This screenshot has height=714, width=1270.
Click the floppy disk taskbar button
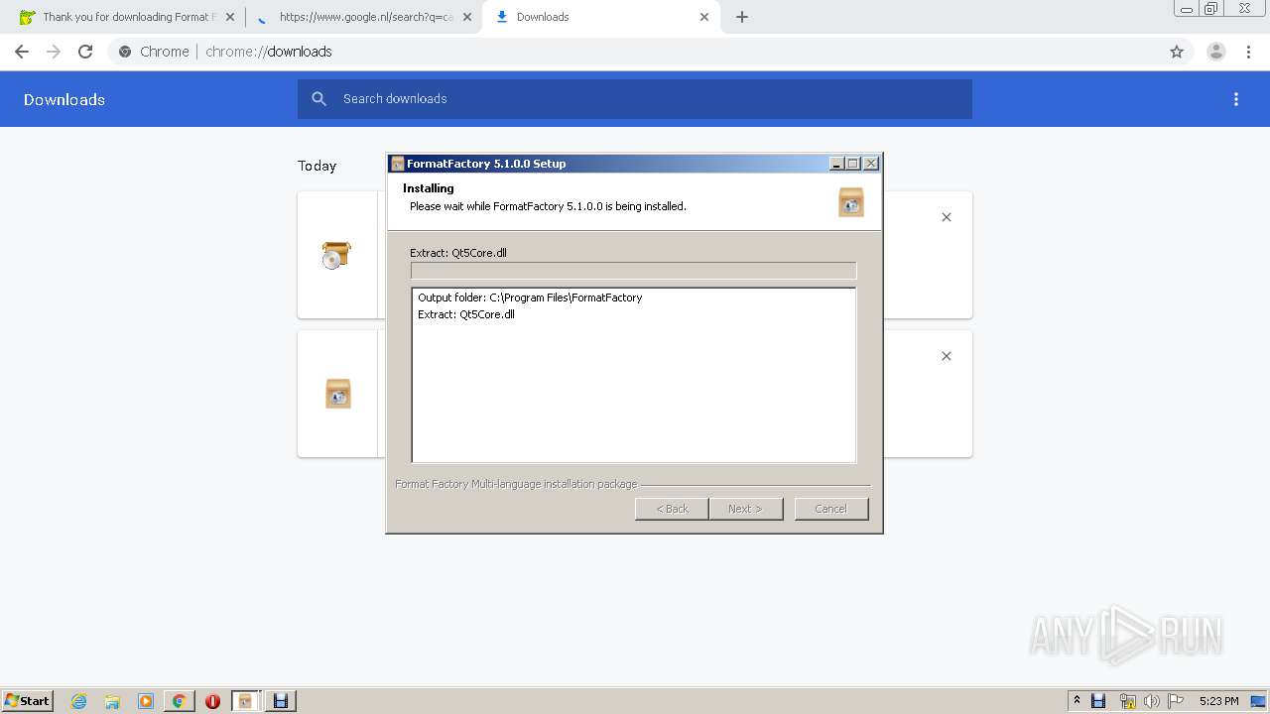(281, 701)
